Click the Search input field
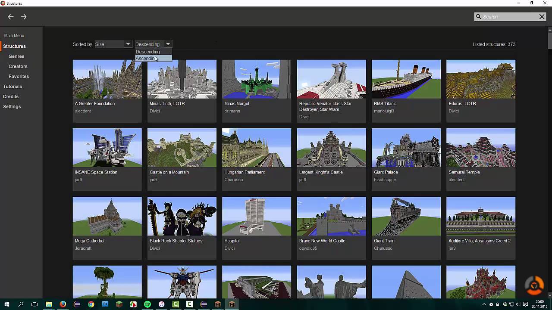 510,17
